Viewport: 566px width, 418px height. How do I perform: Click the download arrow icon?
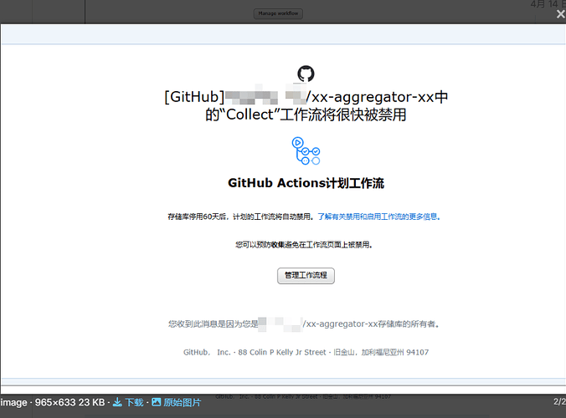click(117, 402)
